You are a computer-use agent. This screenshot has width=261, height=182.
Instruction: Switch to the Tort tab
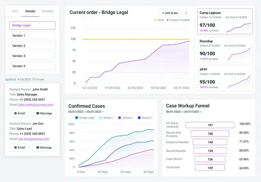14,11
